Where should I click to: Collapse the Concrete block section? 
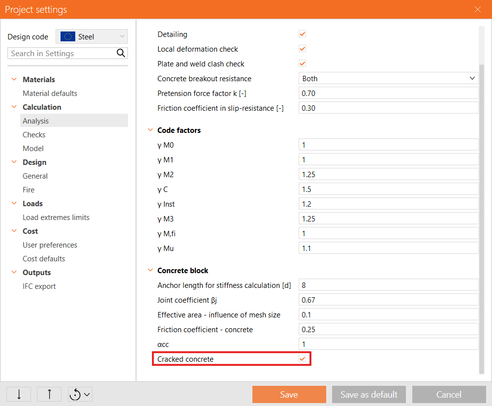[x=150, y=271]
